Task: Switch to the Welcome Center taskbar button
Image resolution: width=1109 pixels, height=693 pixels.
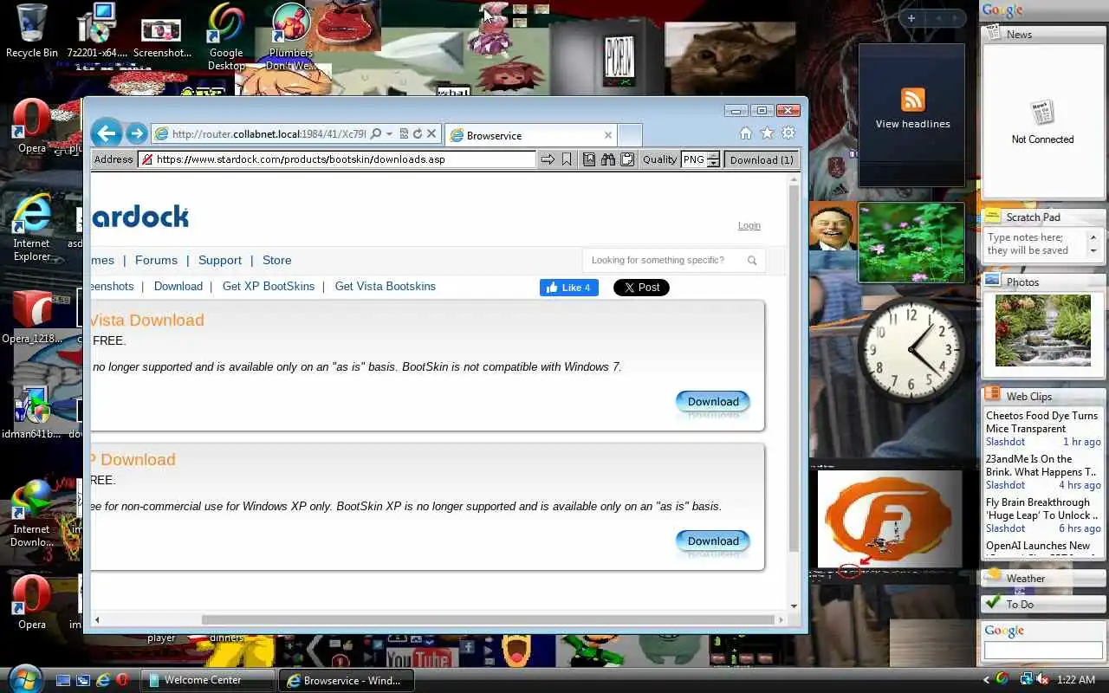Action: (x=209, y=680)
